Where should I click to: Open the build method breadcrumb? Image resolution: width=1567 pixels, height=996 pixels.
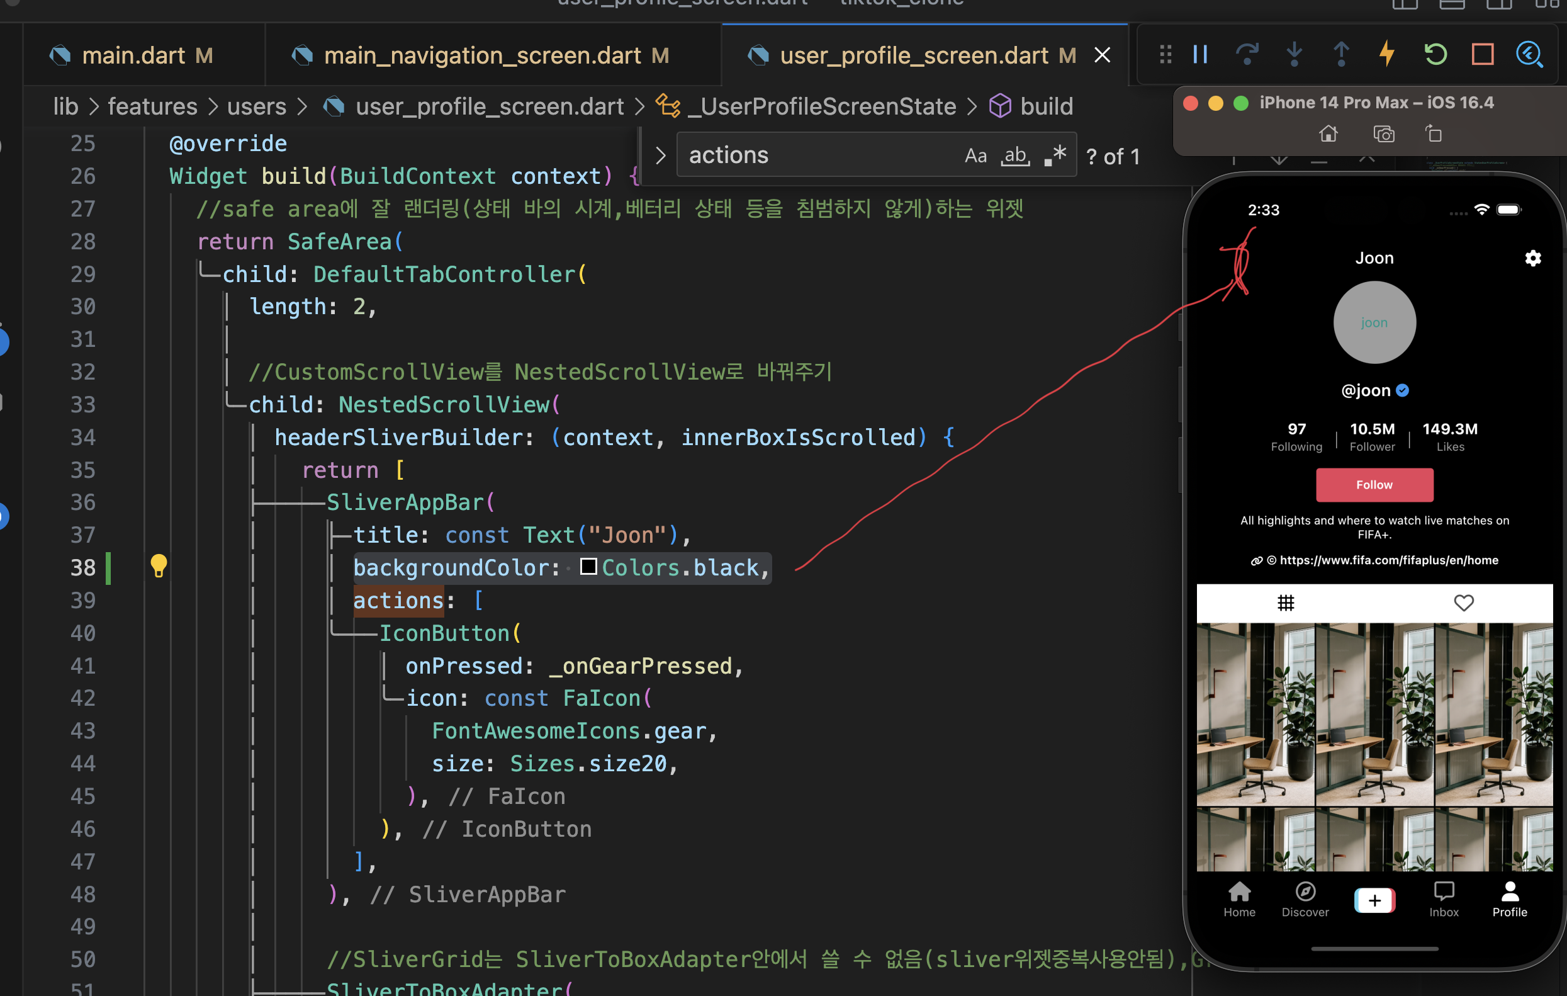coord(1046,106)
